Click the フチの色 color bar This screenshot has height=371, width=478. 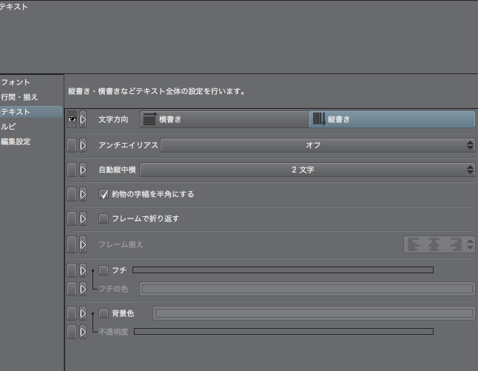pyautogui.click(x=307, y=288)
